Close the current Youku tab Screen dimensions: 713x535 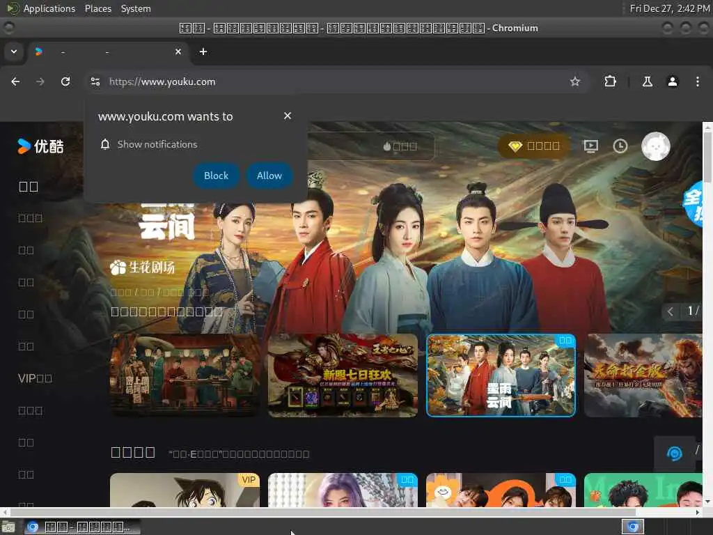pos(178,52)
